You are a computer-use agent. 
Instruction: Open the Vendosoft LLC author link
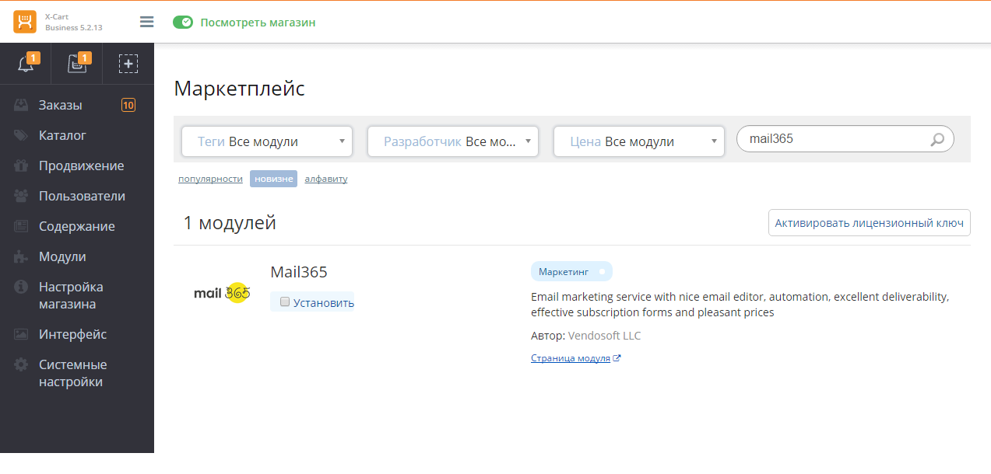(605, 336)
